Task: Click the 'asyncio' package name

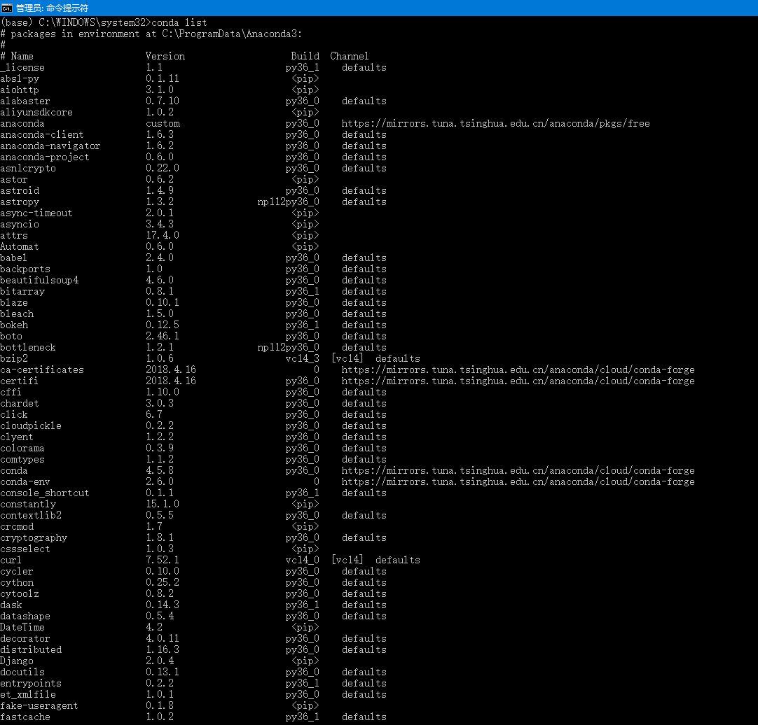Action: pos(20,224)
